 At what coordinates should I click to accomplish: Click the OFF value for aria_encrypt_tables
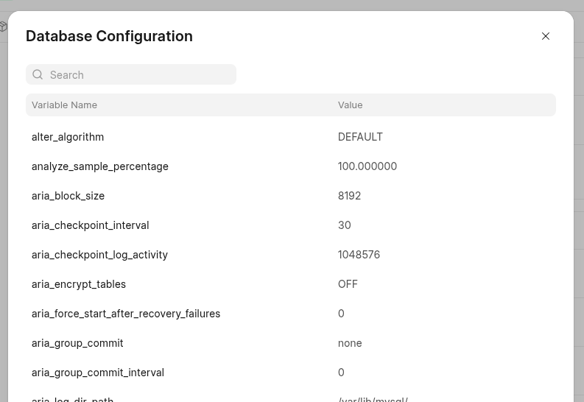[x=348, y=284]
